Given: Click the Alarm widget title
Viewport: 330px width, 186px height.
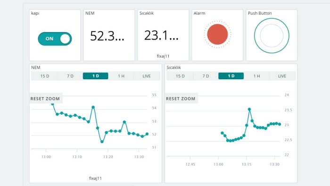Looking at the screenshot, I should tap(199, 13).
